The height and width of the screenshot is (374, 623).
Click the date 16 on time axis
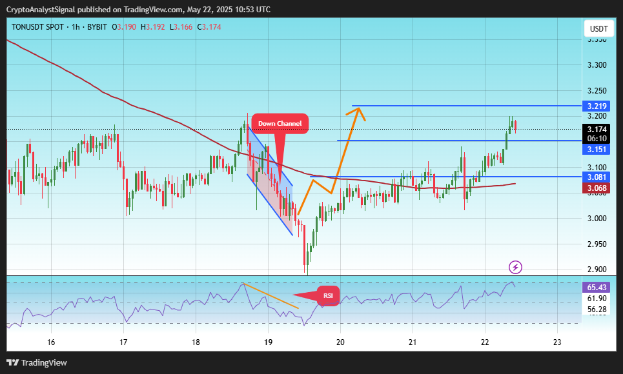[51, 342]
